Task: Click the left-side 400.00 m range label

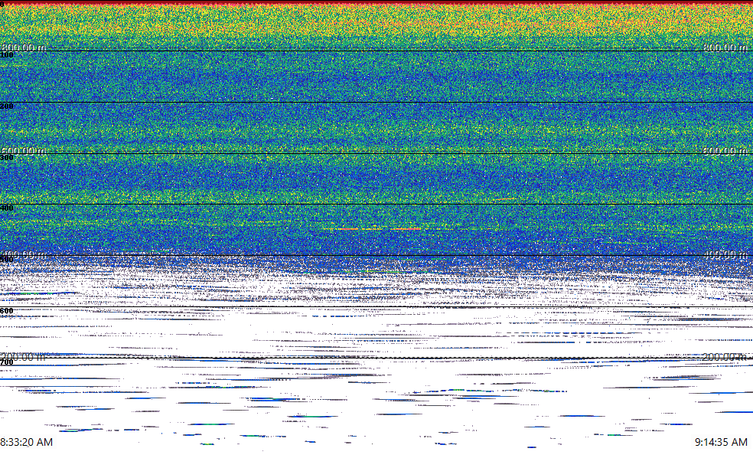Action: (x=23, y=254)
